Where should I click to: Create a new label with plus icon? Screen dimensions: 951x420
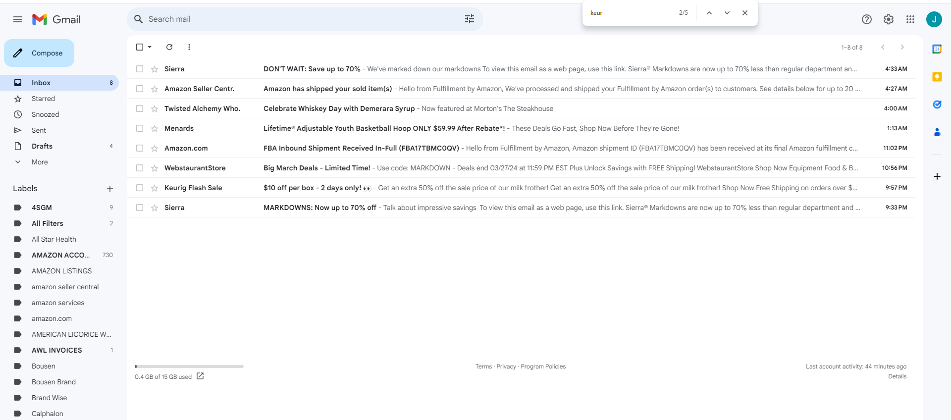point(110,189)
